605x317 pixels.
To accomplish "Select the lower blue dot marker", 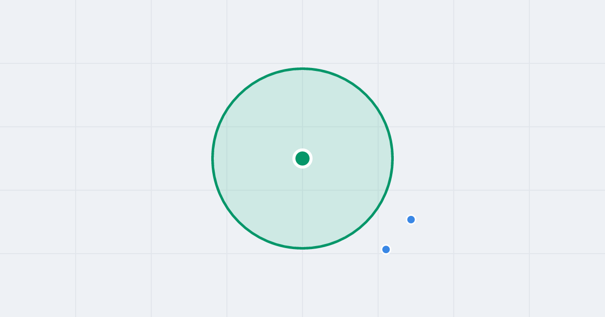I will (x=386, y=250).
